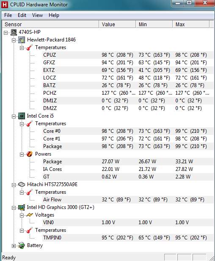Collapse the Hewlett-Packard 1846 node
The image size is (215, 261).
pos(14,40)
